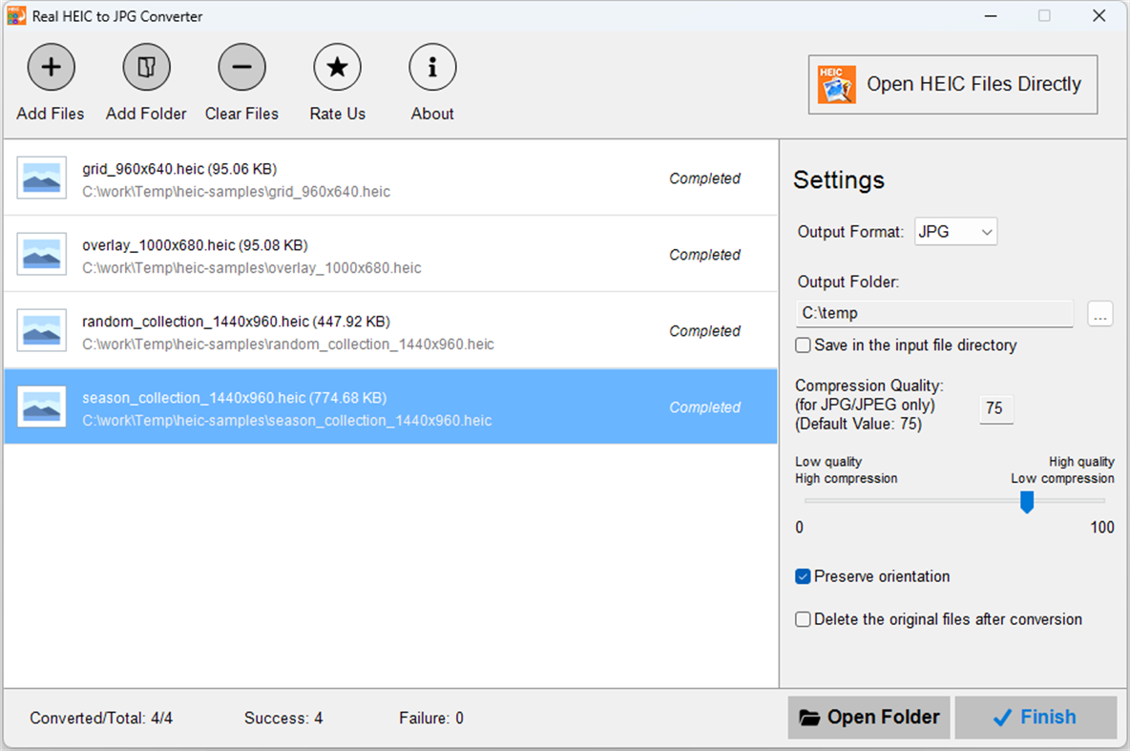Enable Save in the input file directory
The width and height of the screenshot is (1130, 751).
(x=803, y=345)
